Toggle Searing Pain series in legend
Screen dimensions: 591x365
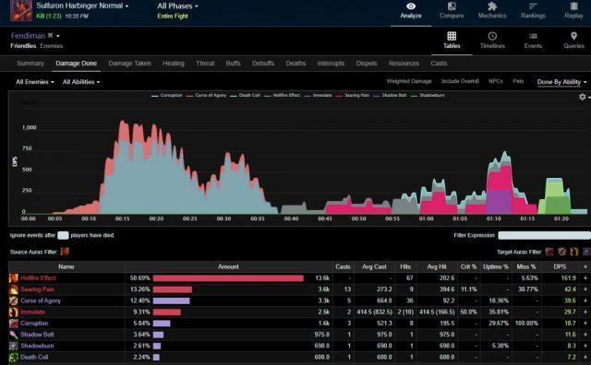coord(353,95)
